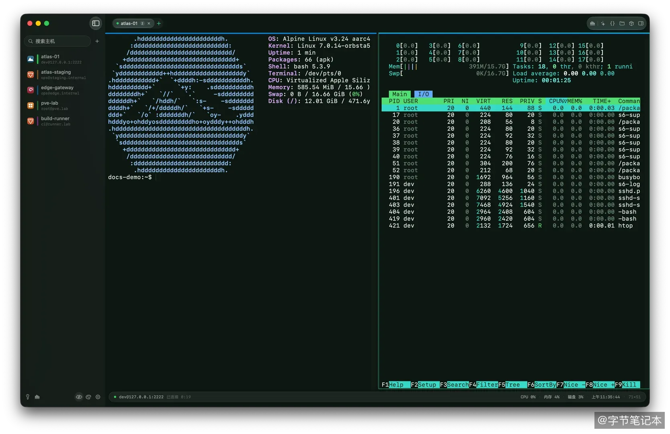Click F5 Tree in htop footer

[x=512, y=385]
